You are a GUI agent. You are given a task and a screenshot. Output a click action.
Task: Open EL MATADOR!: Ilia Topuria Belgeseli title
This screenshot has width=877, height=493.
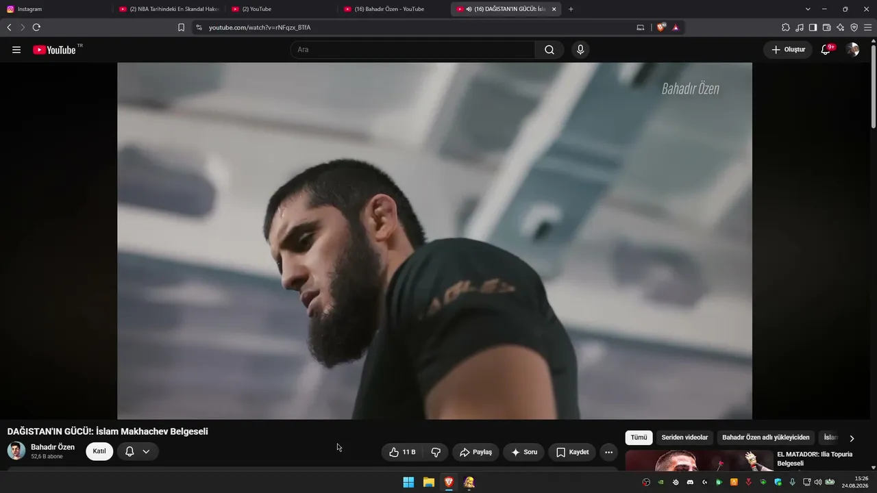point(815,459)
